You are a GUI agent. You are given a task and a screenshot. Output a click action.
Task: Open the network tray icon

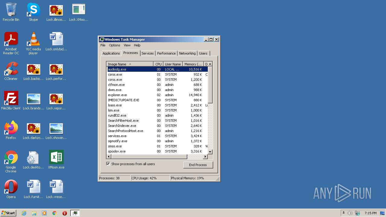point(357,213)
